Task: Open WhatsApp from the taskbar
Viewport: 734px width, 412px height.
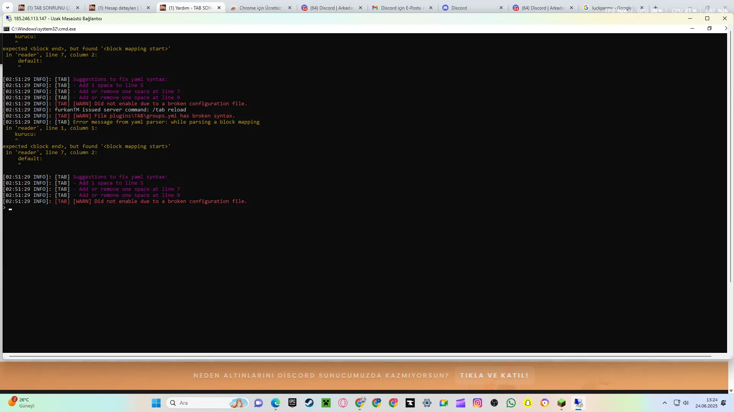Action: [511, 403]
